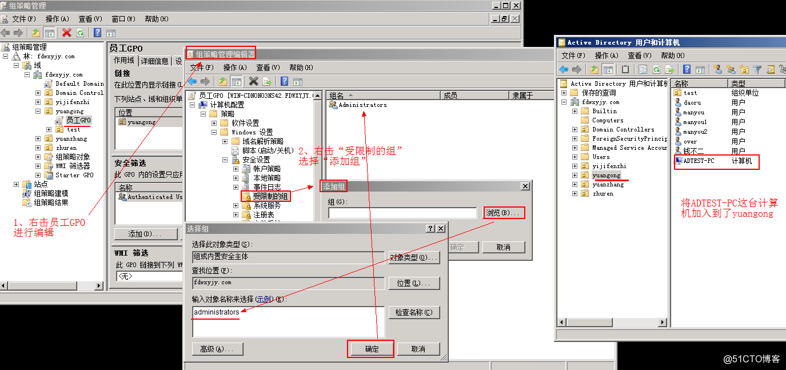This screenshot has height=370, width=786.
Task: Click Refresh icon in Group Policy Management toolbar
Action: click(x=80, y=33)
